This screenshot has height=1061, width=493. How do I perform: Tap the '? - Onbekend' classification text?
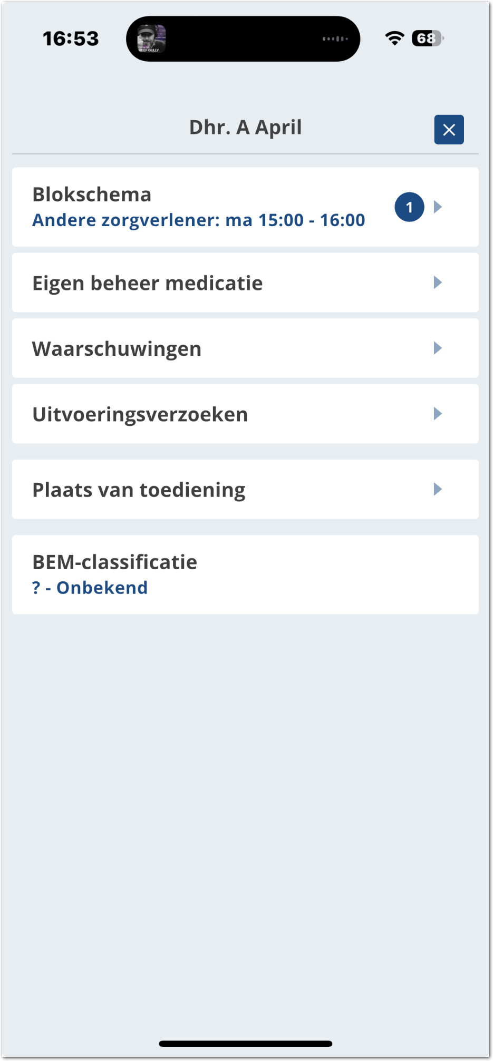(x=90, y=588)
